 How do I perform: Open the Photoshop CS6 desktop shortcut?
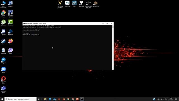pyautogui.click(x=11, y=14)
